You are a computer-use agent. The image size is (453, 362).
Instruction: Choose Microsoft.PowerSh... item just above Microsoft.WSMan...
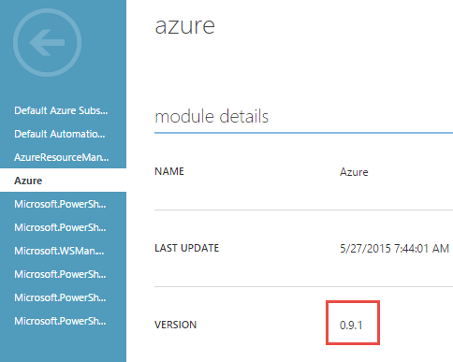[60, 227]
